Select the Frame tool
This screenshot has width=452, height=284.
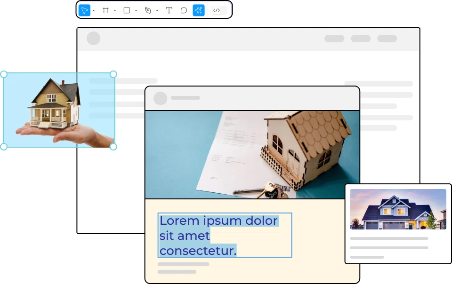tap(105, 10)
